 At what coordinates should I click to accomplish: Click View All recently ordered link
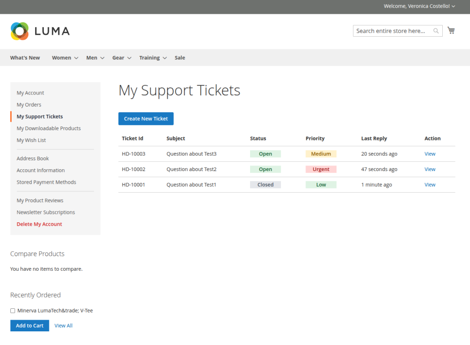(x=63, y=326)
